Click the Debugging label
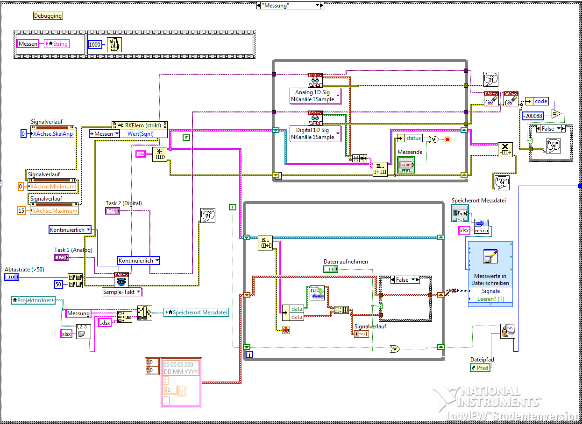Screen dimensions: 582x424 coord(48,16)
